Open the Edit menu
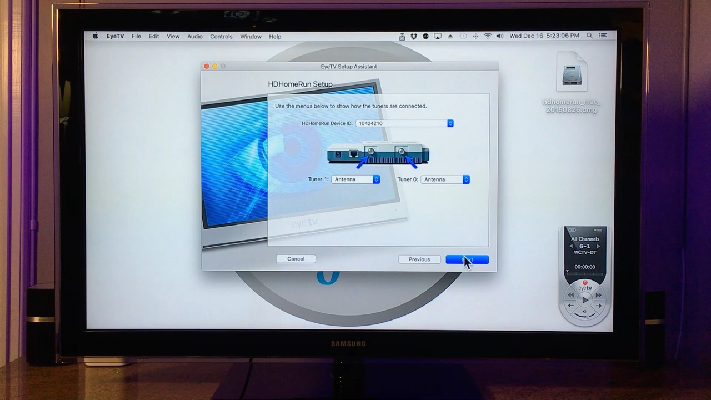 coord(154,36)
